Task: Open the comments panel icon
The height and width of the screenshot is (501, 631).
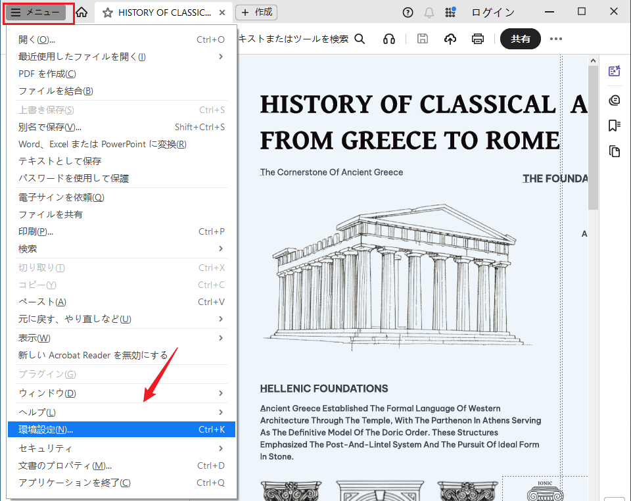Action: point(614,100)
